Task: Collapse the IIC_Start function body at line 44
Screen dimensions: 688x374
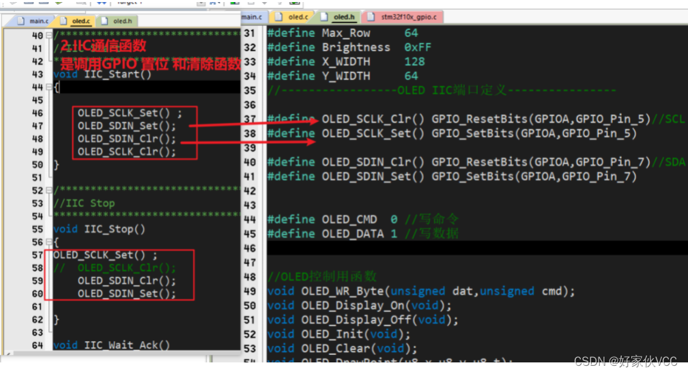Action: coord(48,87)
